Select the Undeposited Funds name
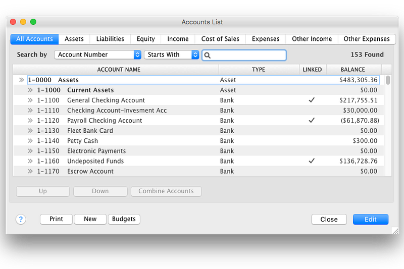The image size is (404, 269). [x=95, y=161]
